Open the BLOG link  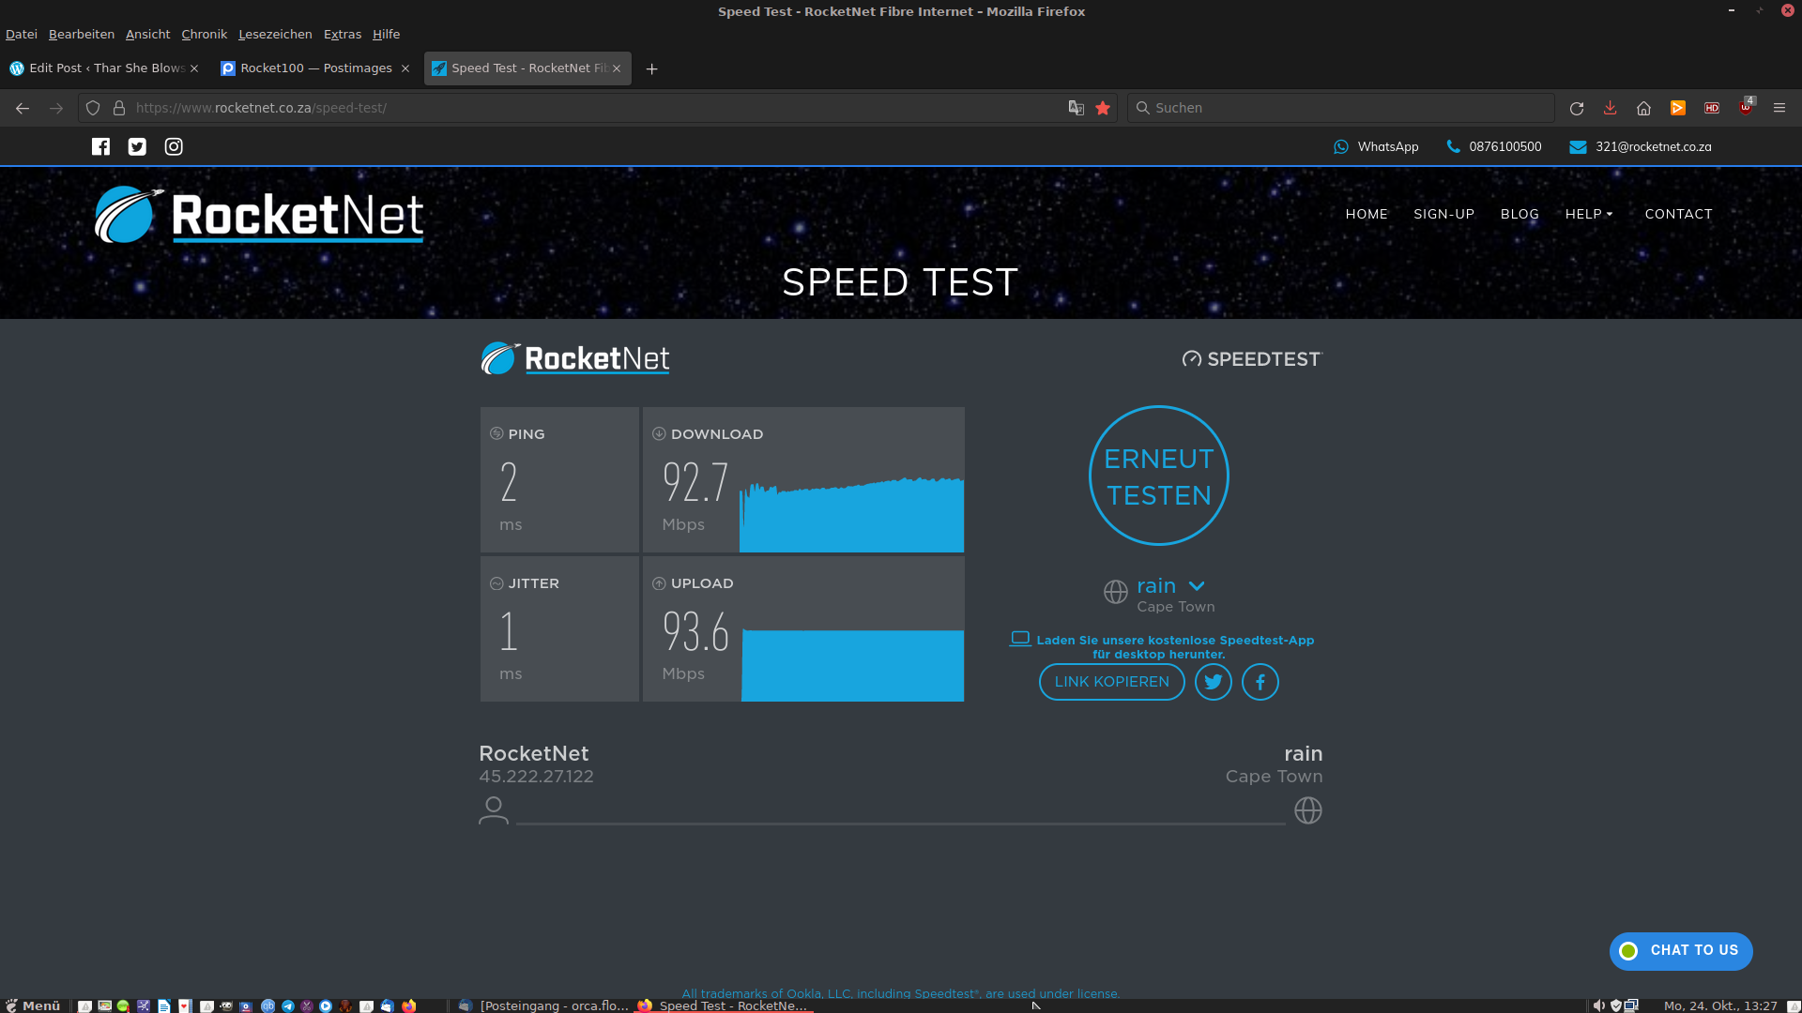click(x=1519, y=214)
